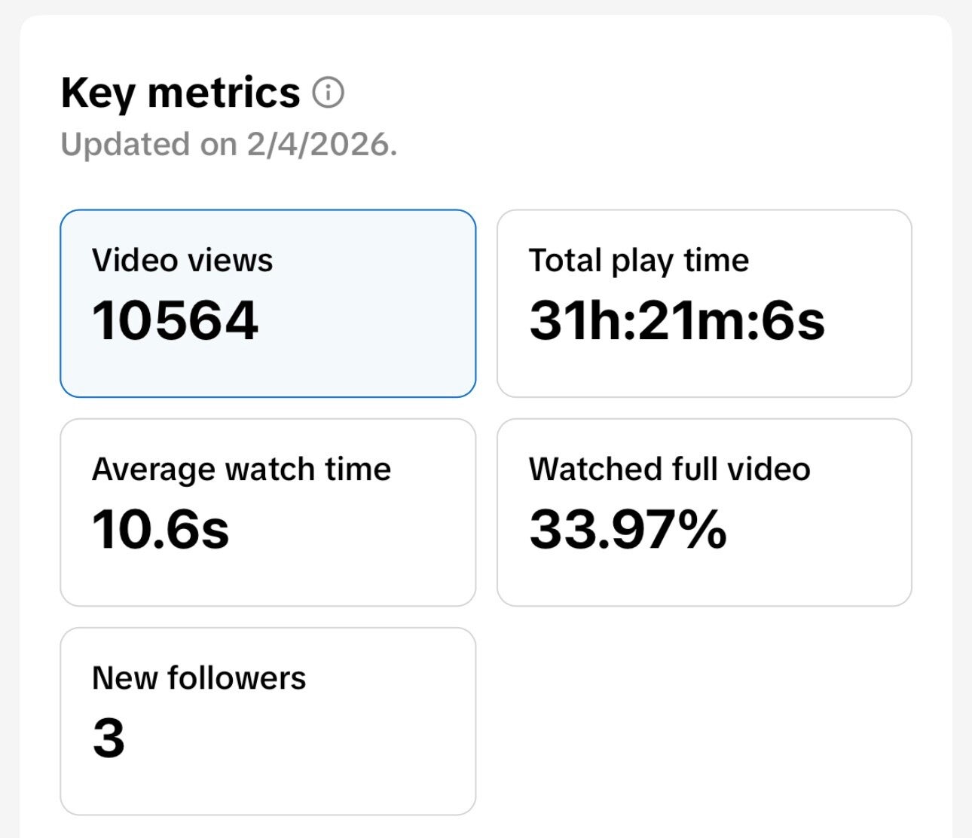The image size is (972, 838).
Task: Click the 10564 video views number
Action: (175, 320)
